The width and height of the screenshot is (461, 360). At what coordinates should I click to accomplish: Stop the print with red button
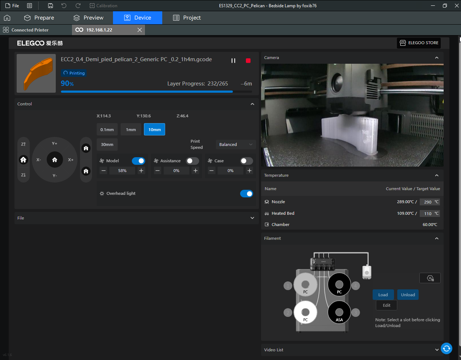248,61
